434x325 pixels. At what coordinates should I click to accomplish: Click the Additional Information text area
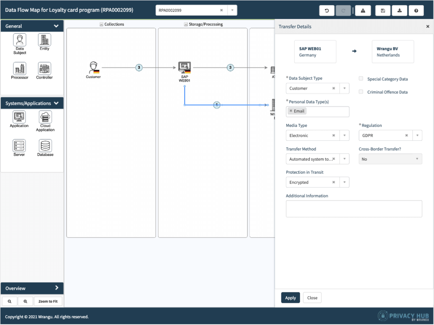click(354, 209)
